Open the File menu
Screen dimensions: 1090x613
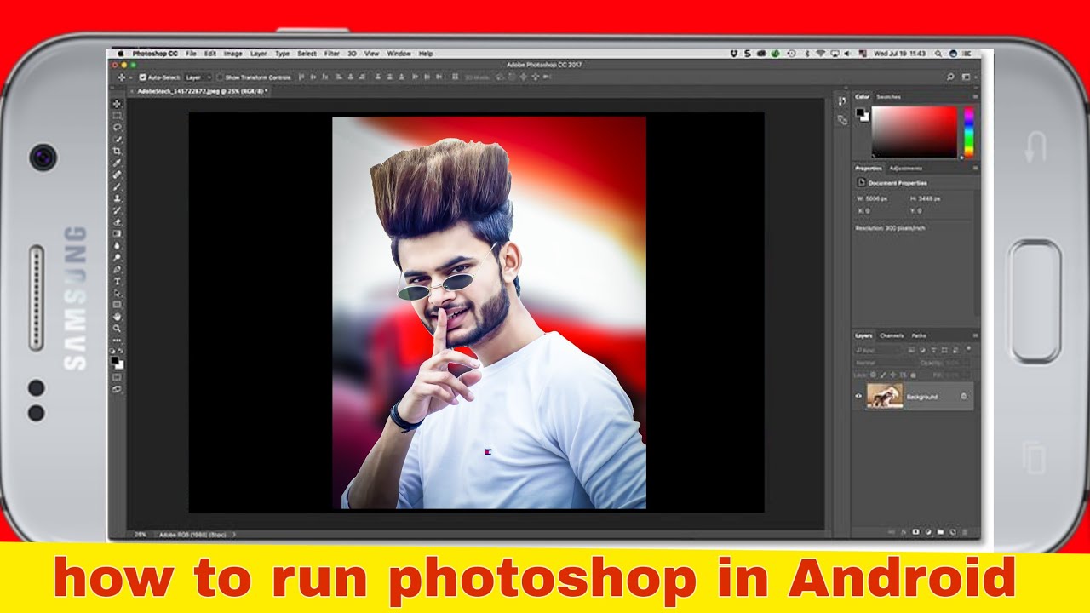[x=191, y=54]
